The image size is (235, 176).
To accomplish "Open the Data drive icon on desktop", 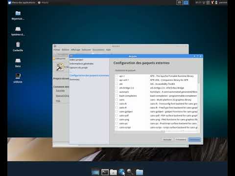I will point(18,63).
